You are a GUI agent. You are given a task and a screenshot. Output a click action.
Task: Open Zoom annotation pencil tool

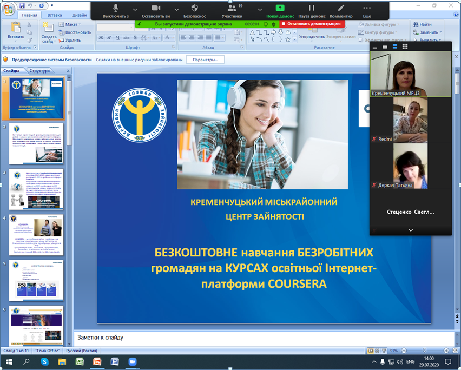(x=341, y=9)
